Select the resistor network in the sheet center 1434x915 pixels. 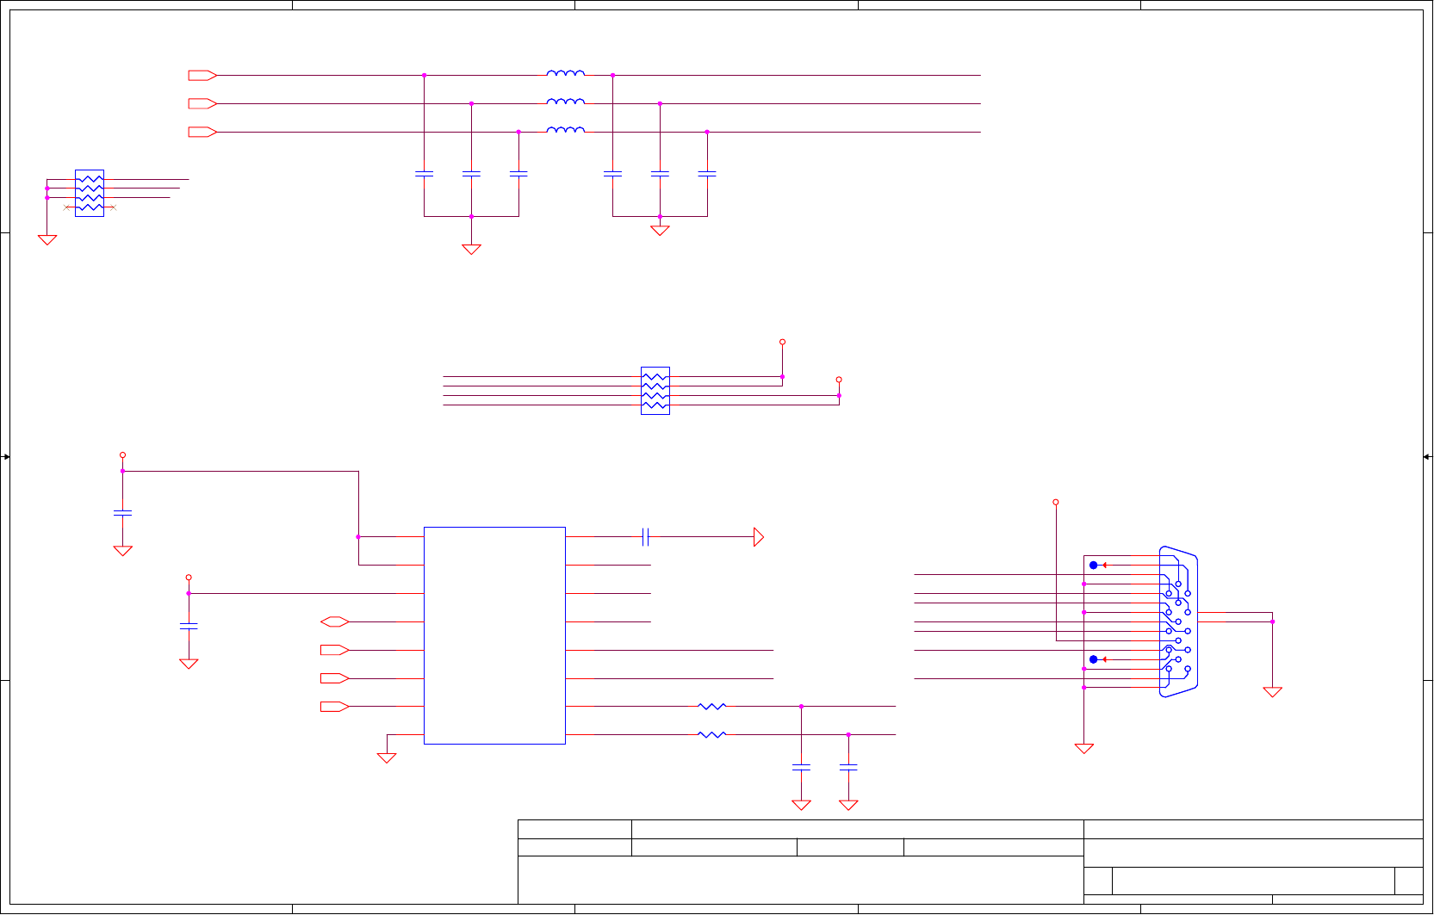pos(655,391)
